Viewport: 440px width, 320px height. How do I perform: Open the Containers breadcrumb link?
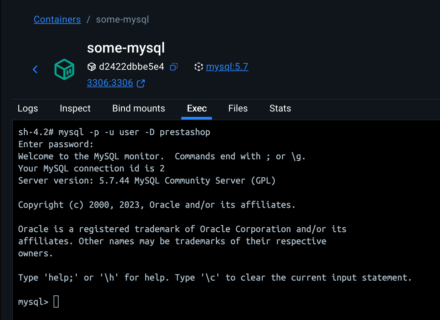(x=57, y=20)
